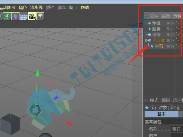Click the highlighted gem object in viewport
183x137 pixels.
35,110
